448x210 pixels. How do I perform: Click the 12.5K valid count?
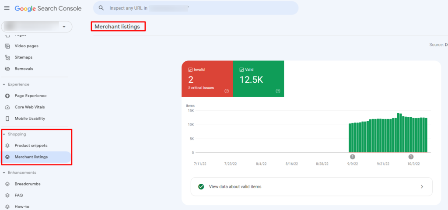pyautogui.click(x=251, y=80)
